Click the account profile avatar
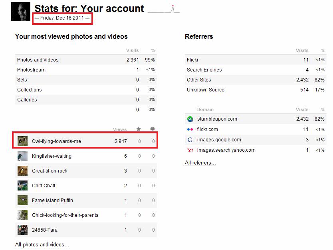The image size is (333, 250). 21,12
